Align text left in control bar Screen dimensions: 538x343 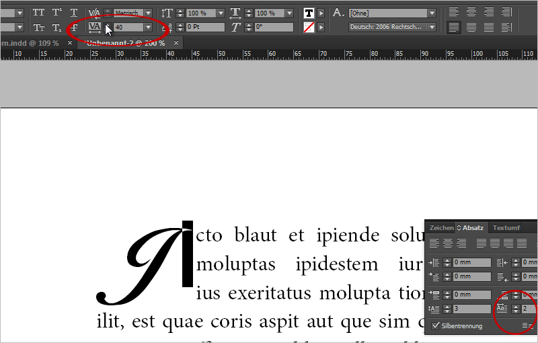(x=453, y=12)
